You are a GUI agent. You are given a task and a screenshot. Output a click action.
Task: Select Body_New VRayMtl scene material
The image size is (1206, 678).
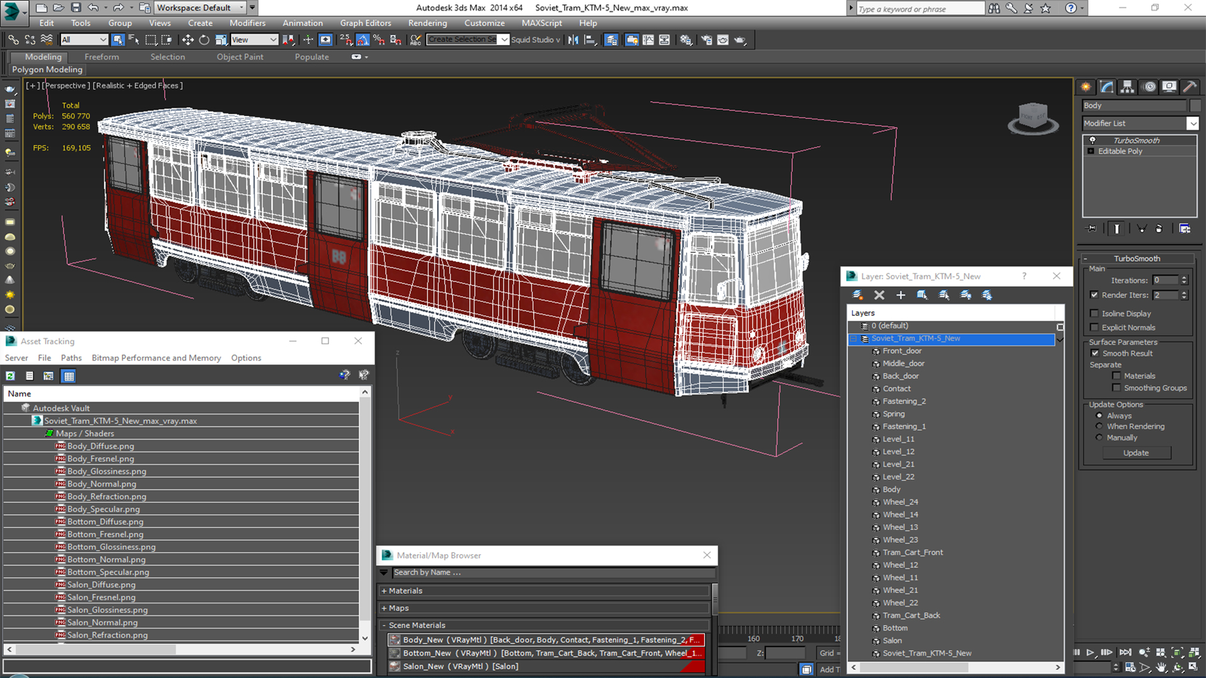[x=546, y=640]
